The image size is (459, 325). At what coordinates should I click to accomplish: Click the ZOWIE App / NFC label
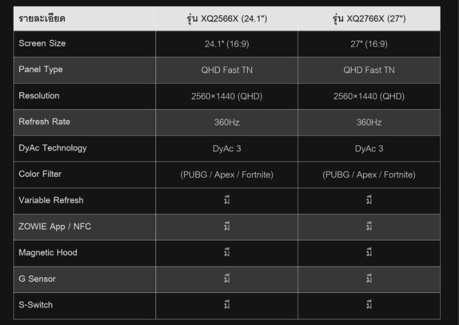click(55, 227)
